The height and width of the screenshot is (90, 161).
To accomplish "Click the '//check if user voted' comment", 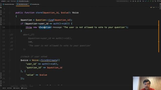I will (x=34, y=57).
